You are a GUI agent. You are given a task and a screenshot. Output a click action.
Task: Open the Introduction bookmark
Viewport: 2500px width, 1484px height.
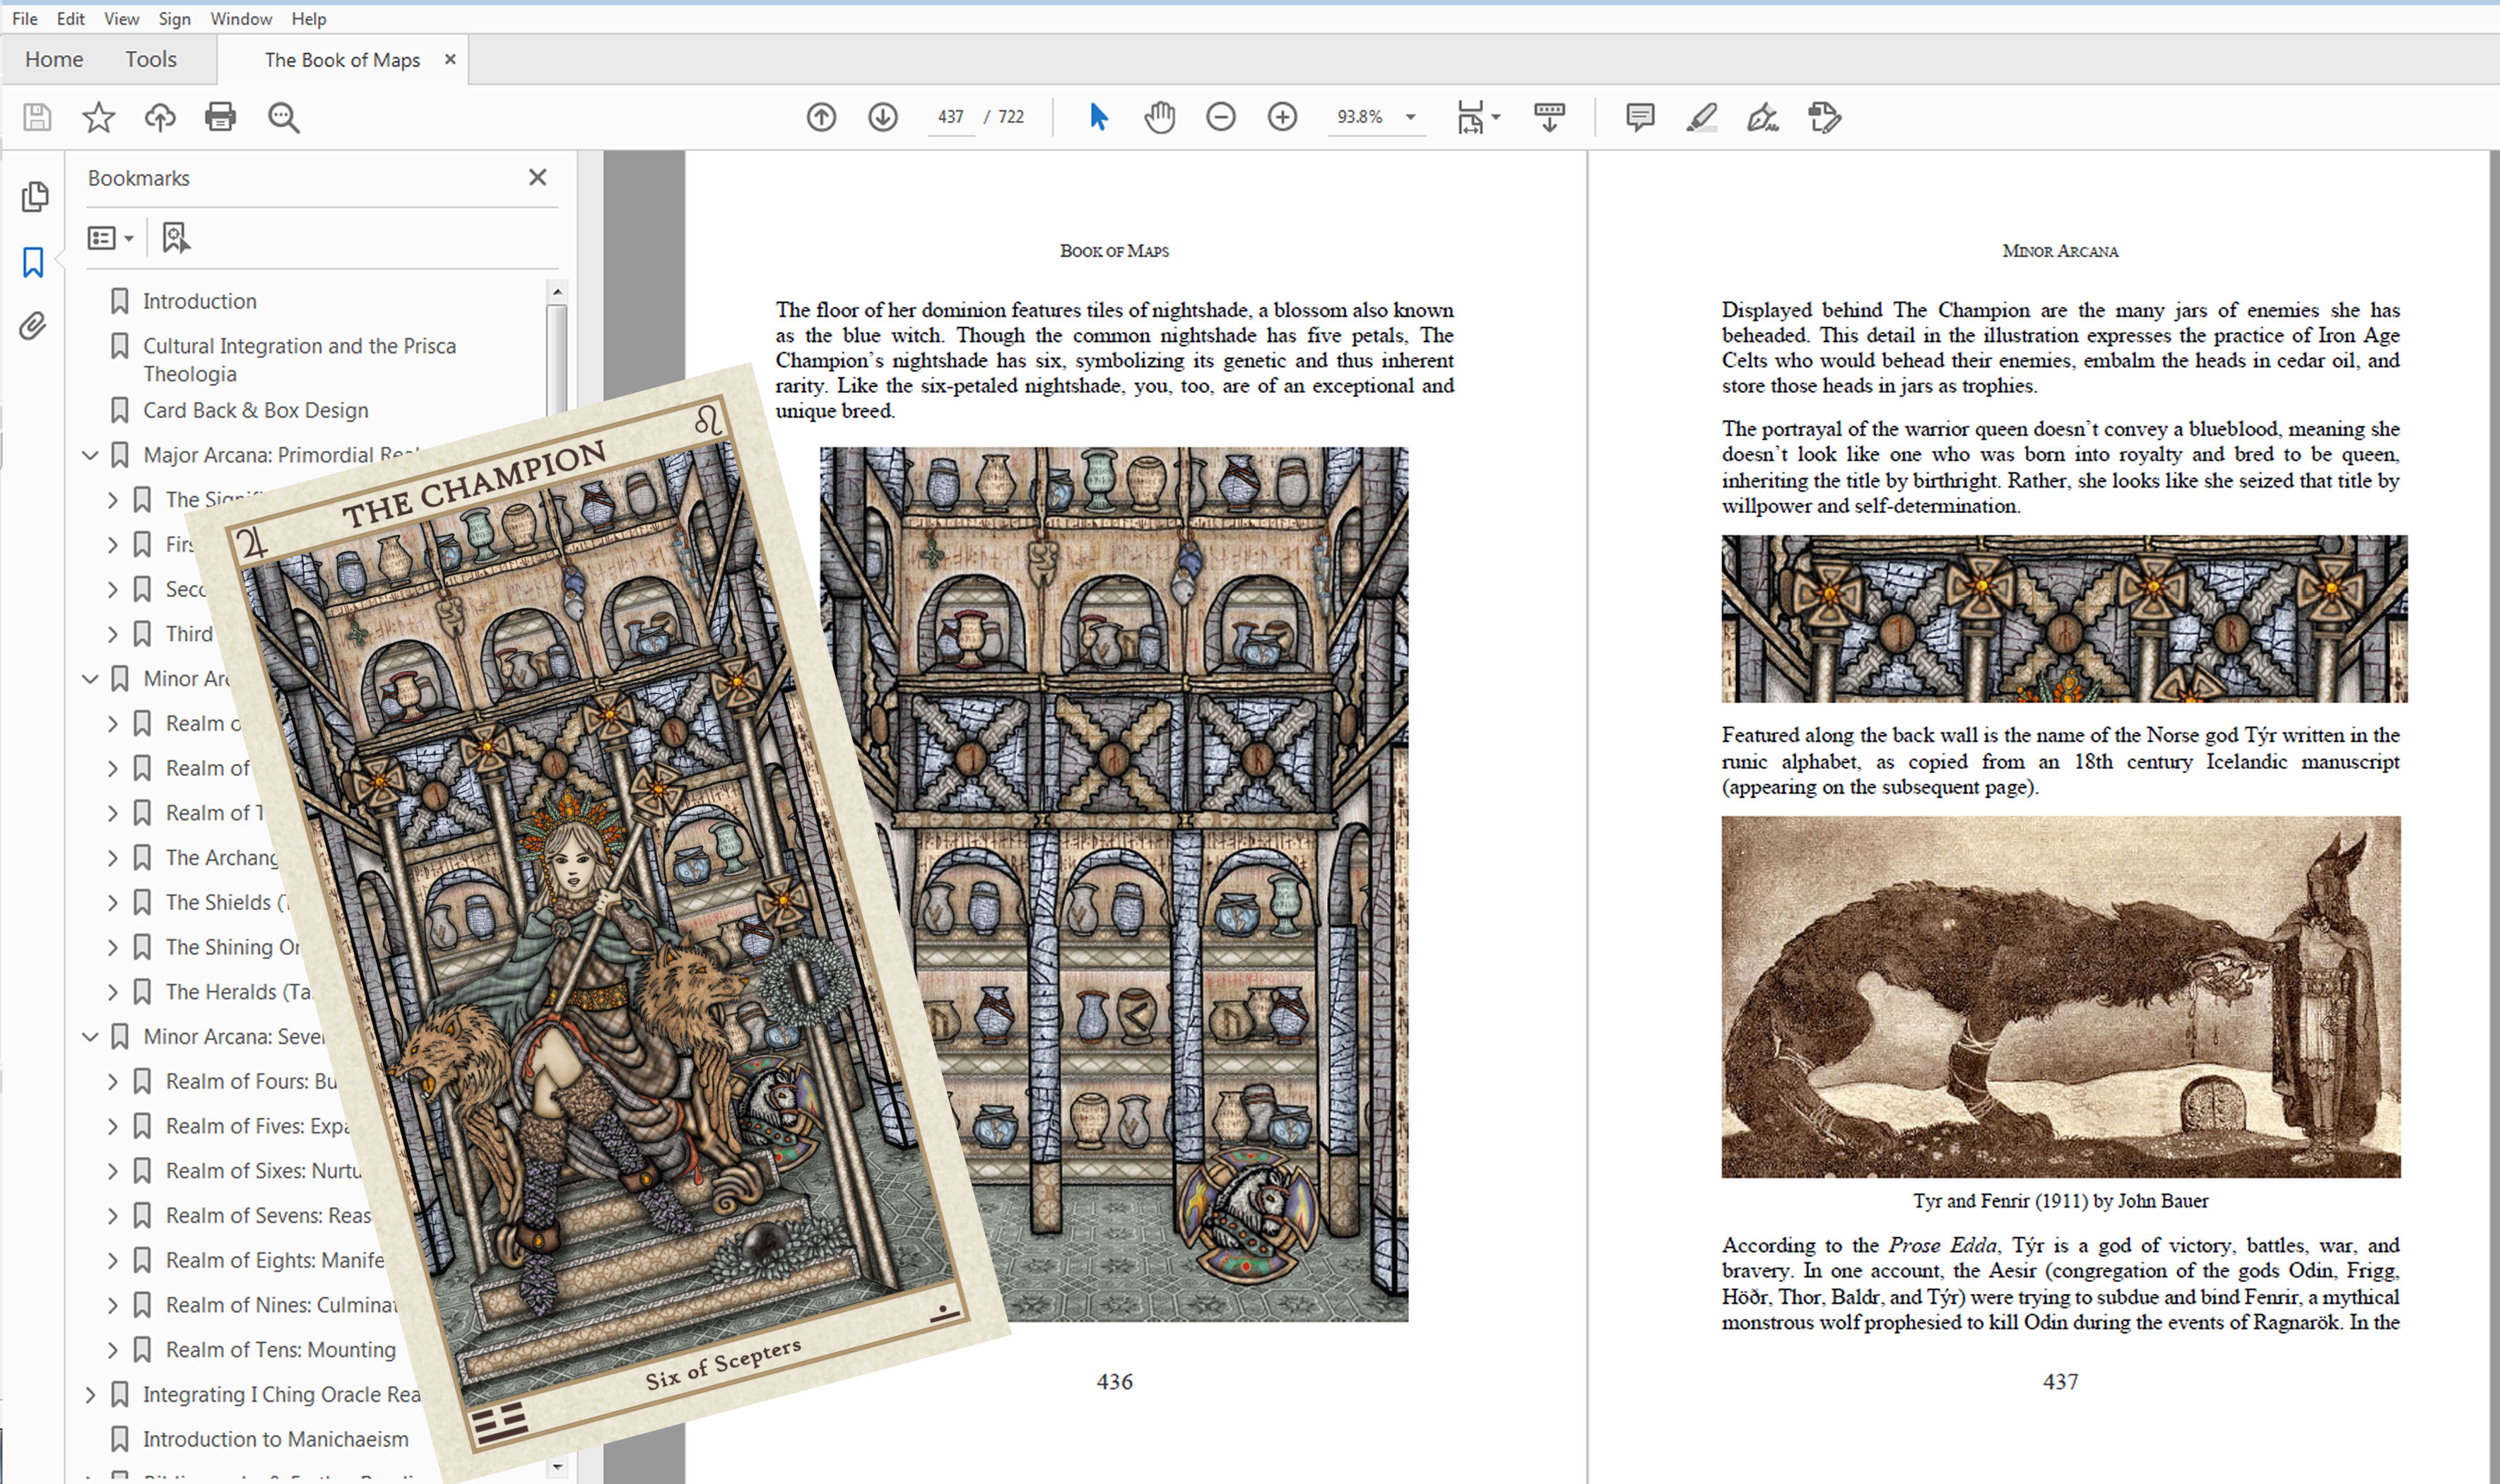point(199,301)
